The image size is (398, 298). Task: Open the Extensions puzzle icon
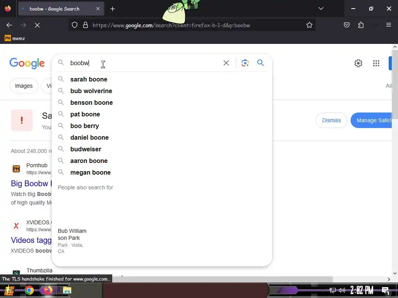click(x=361, y=25)
